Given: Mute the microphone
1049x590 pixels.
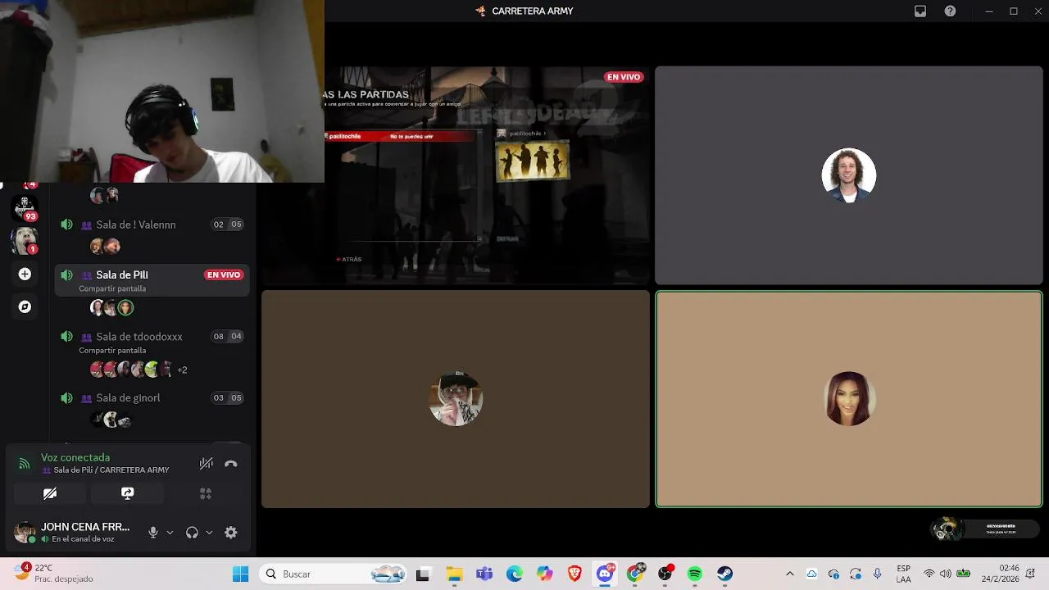Looking at the screenshot, I should [x=152, y=533].
